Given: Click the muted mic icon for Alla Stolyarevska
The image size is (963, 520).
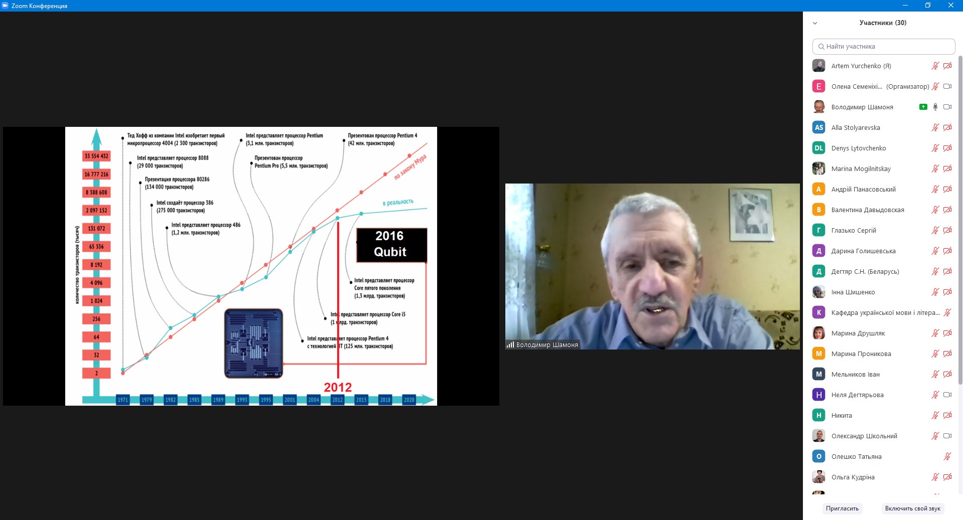Looking at the screenshot, I should point(935,127).
